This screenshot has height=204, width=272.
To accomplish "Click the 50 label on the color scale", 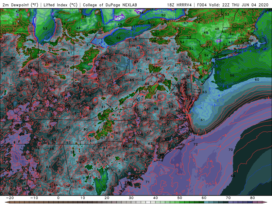I will pos(180,198).
